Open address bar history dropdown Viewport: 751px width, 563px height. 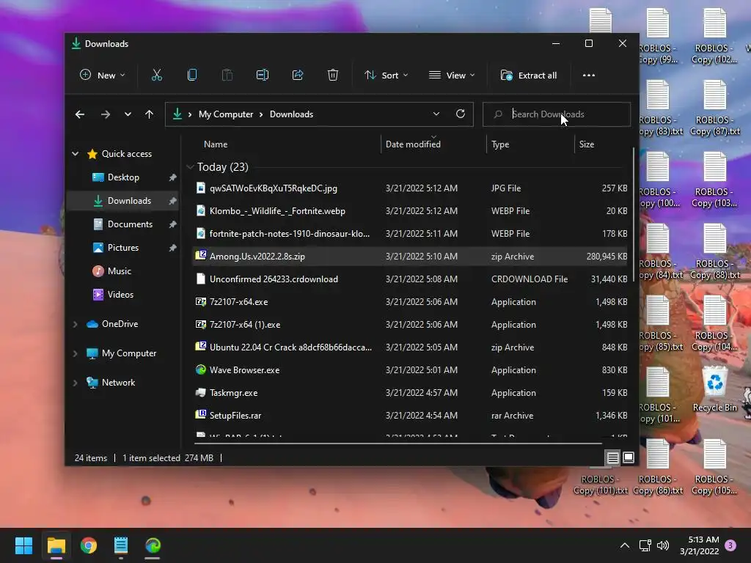click(436, 114)
